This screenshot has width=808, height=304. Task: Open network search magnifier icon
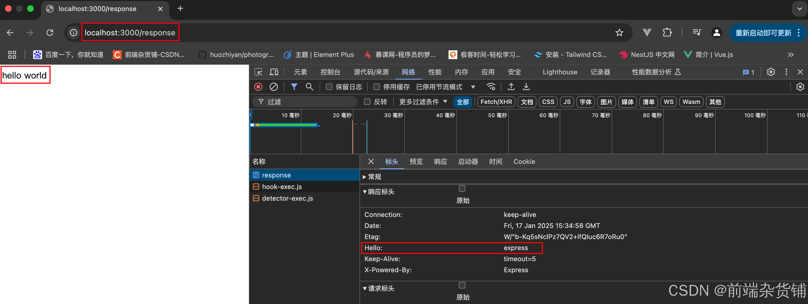pos(309,87)
